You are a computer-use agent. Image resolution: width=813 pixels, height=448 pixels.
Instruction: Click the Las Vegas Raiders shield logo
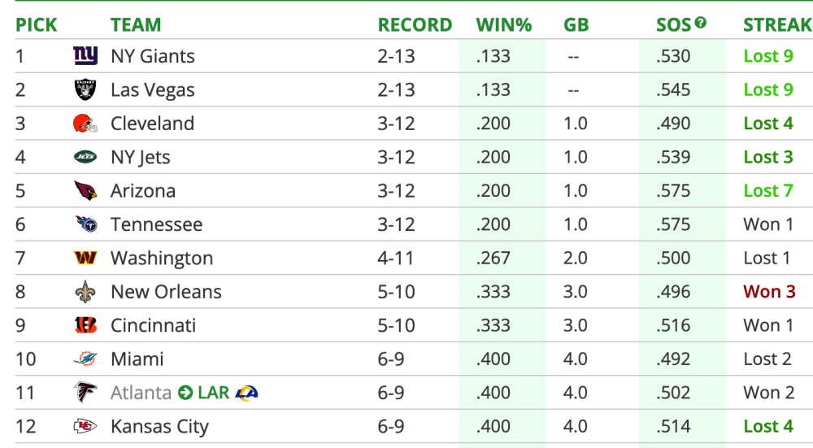coord(85,90)
